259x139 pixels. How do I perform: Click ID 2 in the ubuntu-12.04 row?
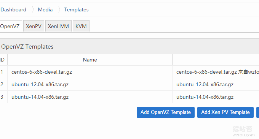2,84
